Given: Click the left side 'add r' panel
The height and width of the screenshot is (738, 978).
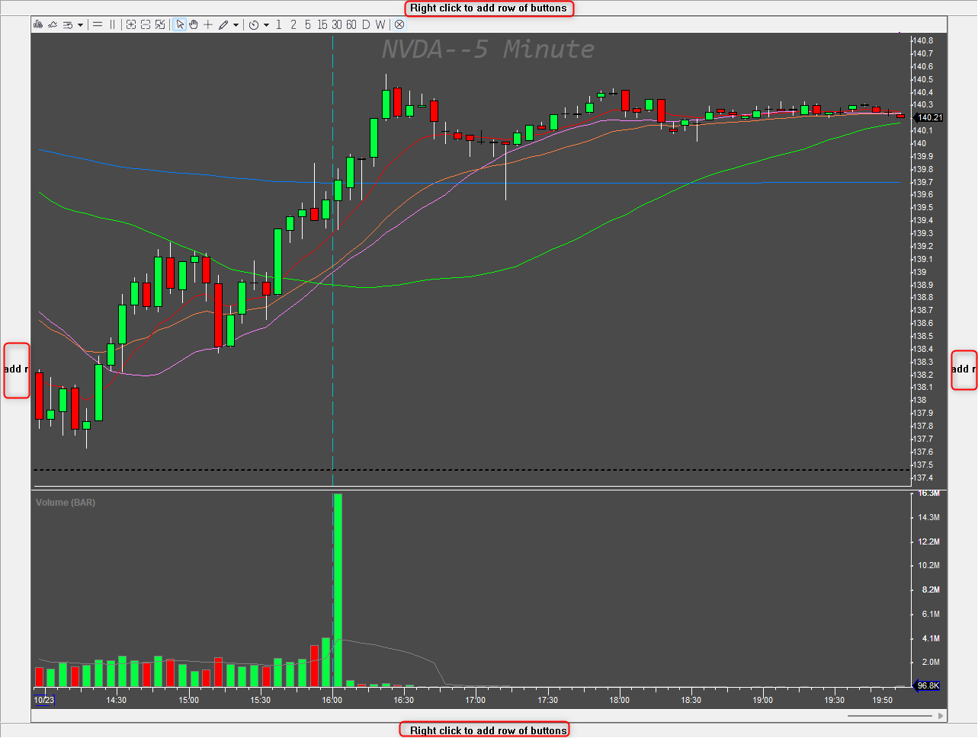Looking at the screenshot, I should click(17, 370).
